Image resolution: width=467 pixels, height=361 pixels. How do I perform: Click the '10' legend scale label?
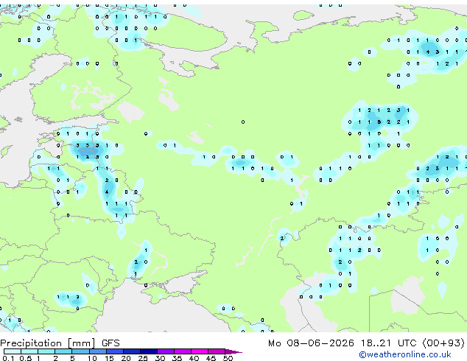pos(92,358)
